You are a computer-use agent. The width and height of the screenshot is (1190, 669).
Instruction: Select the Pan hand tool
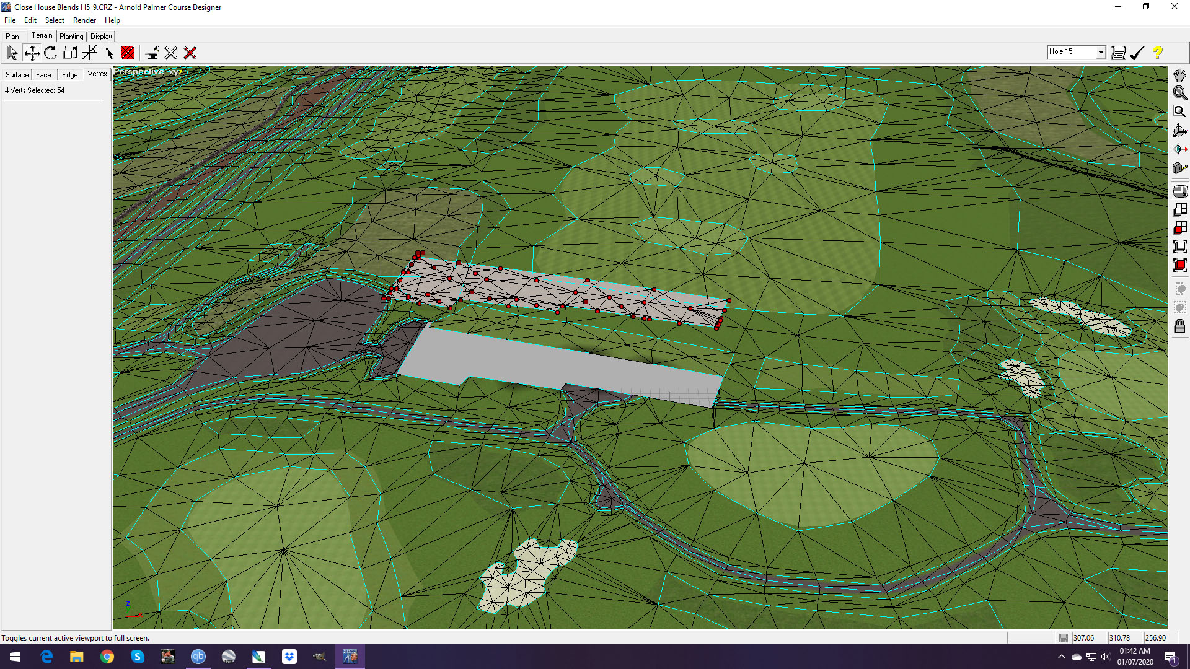1179,75
